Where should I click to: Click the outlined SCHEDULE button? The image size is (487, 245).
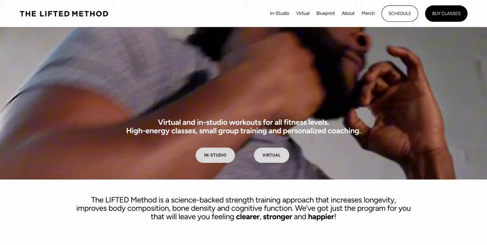coord(400,14)
